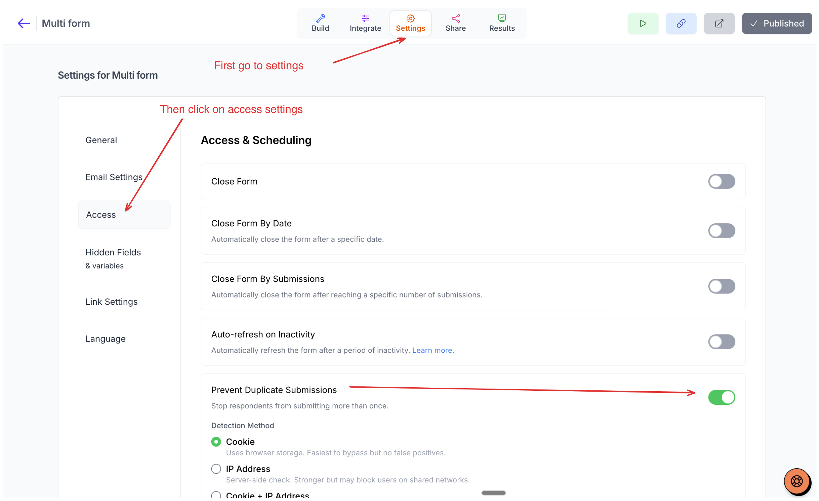Open the orange help lifebuoy widget
The height and width of the screenshot is (501, 819).
[x=797, y=481]
